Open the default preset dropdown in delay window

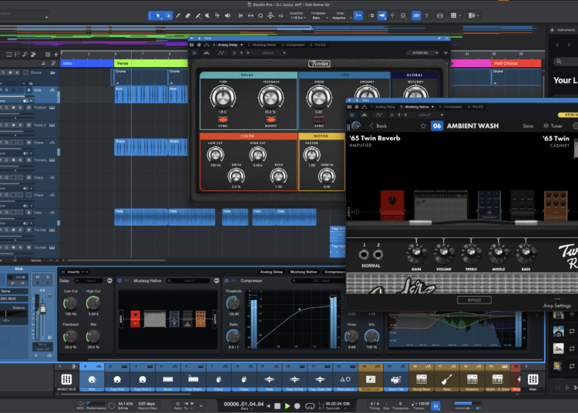[x=274, y=53]
